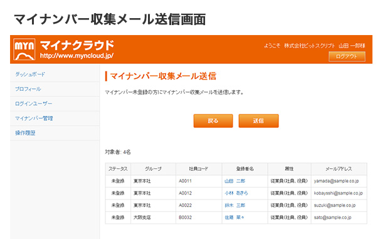
Task: Click the 大阪支店 group cell
Action: click(x=153, y=218)
